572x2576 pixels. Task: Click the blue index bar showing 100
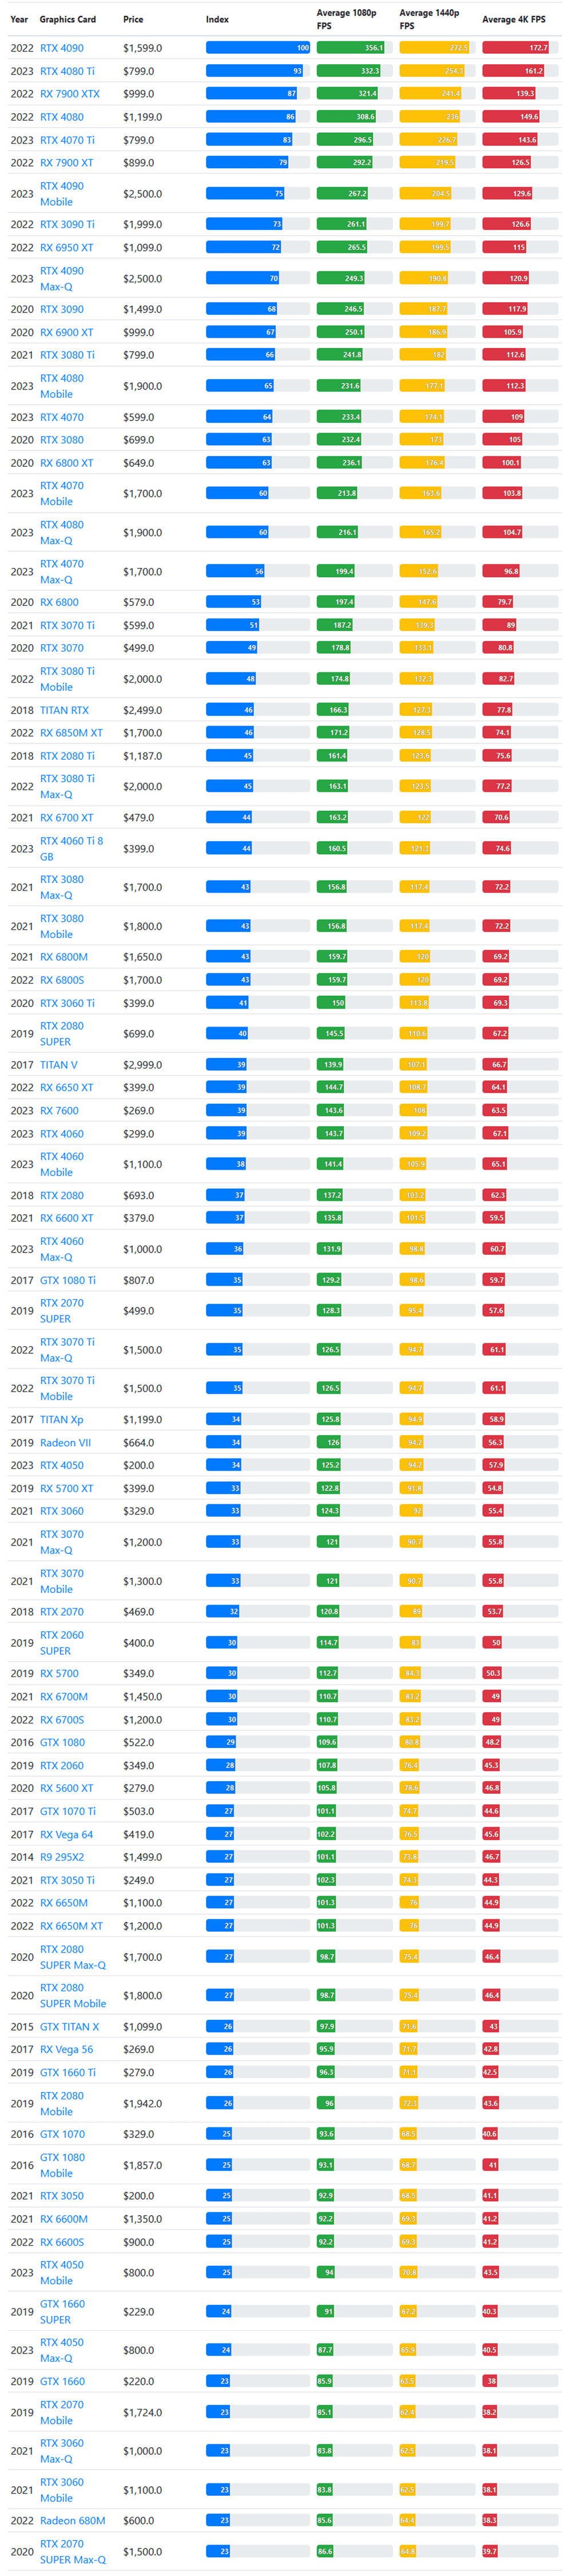pos(258,48)
